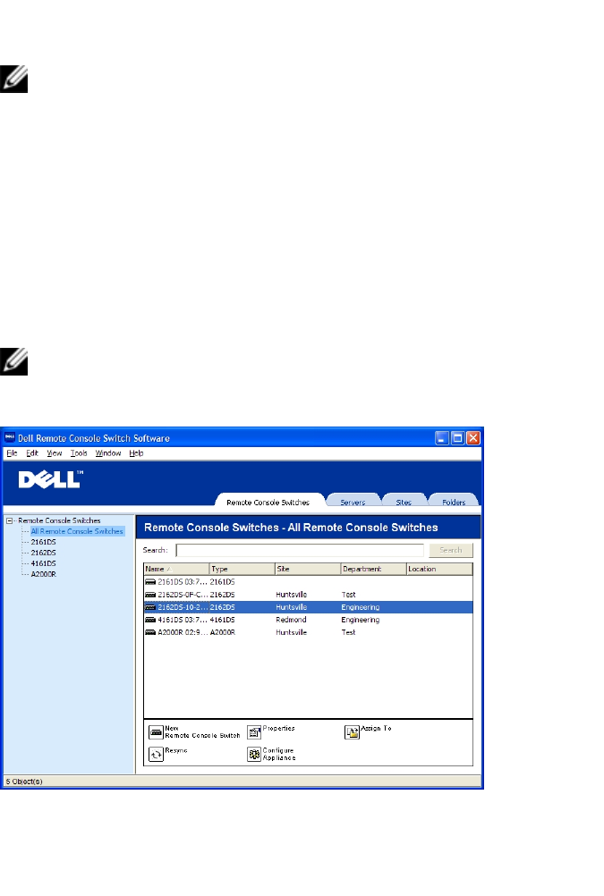Select the Remote Console Switches root label
Screen dimensions: 604x896
point(59,520)
